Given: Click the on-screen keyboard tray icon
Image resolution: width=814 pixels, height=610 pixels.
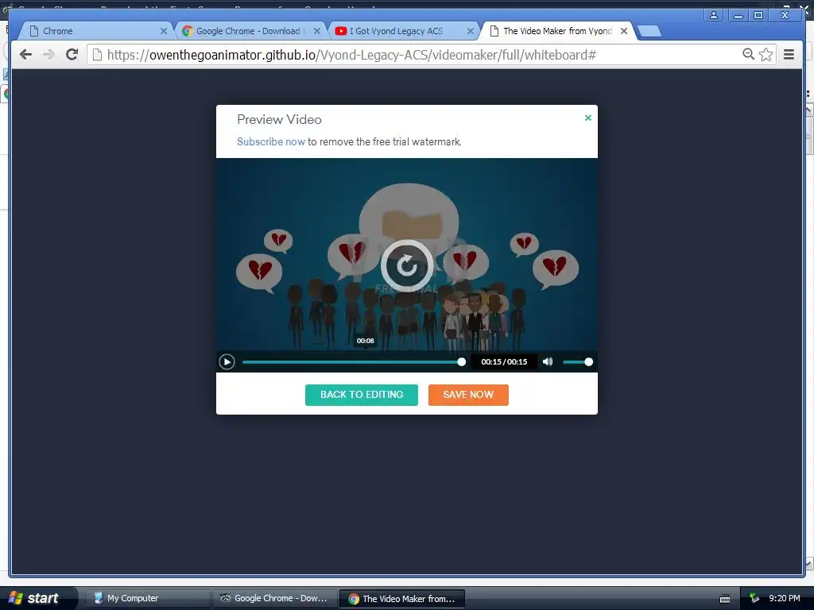Looking at the screenshot, I should (x=725, y=599).
